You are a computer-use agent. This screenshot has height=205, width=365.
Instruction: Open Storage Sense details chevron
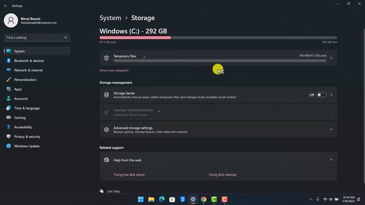coord(331,95)
